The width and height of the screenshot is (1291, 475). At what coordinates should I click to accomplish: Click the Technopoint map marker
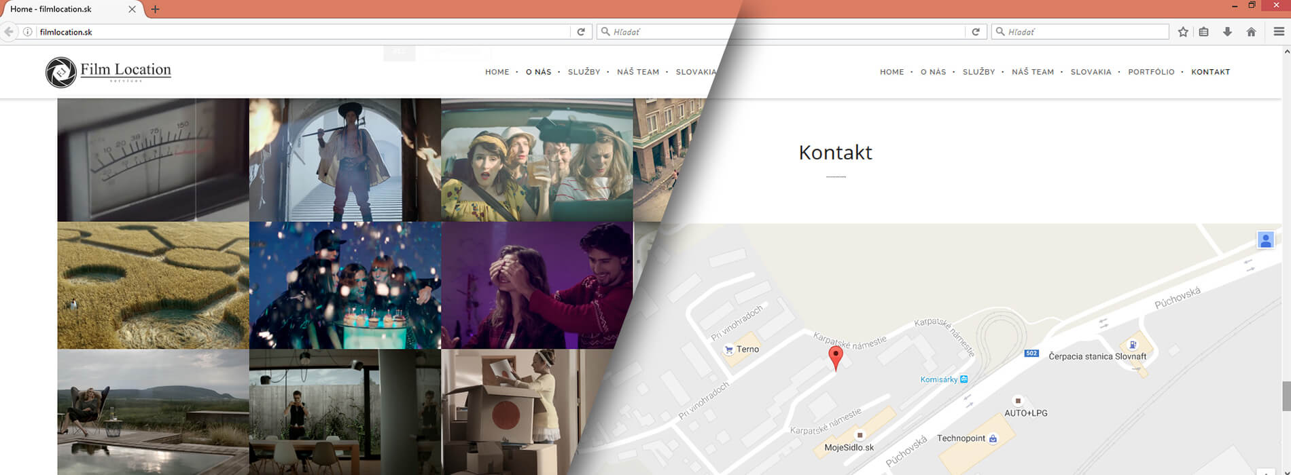click(x=993, y=439)
